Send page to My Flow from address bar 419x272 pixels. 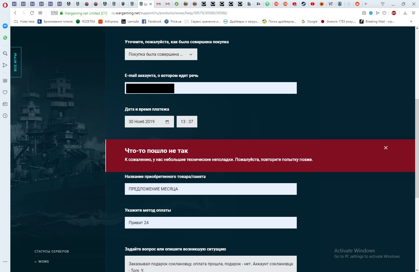[x=378, y=13]
